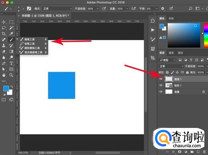Expand the layer blending mode 正常 dropdown
Screen dimensions: 208x155
(x=171, y=66)
